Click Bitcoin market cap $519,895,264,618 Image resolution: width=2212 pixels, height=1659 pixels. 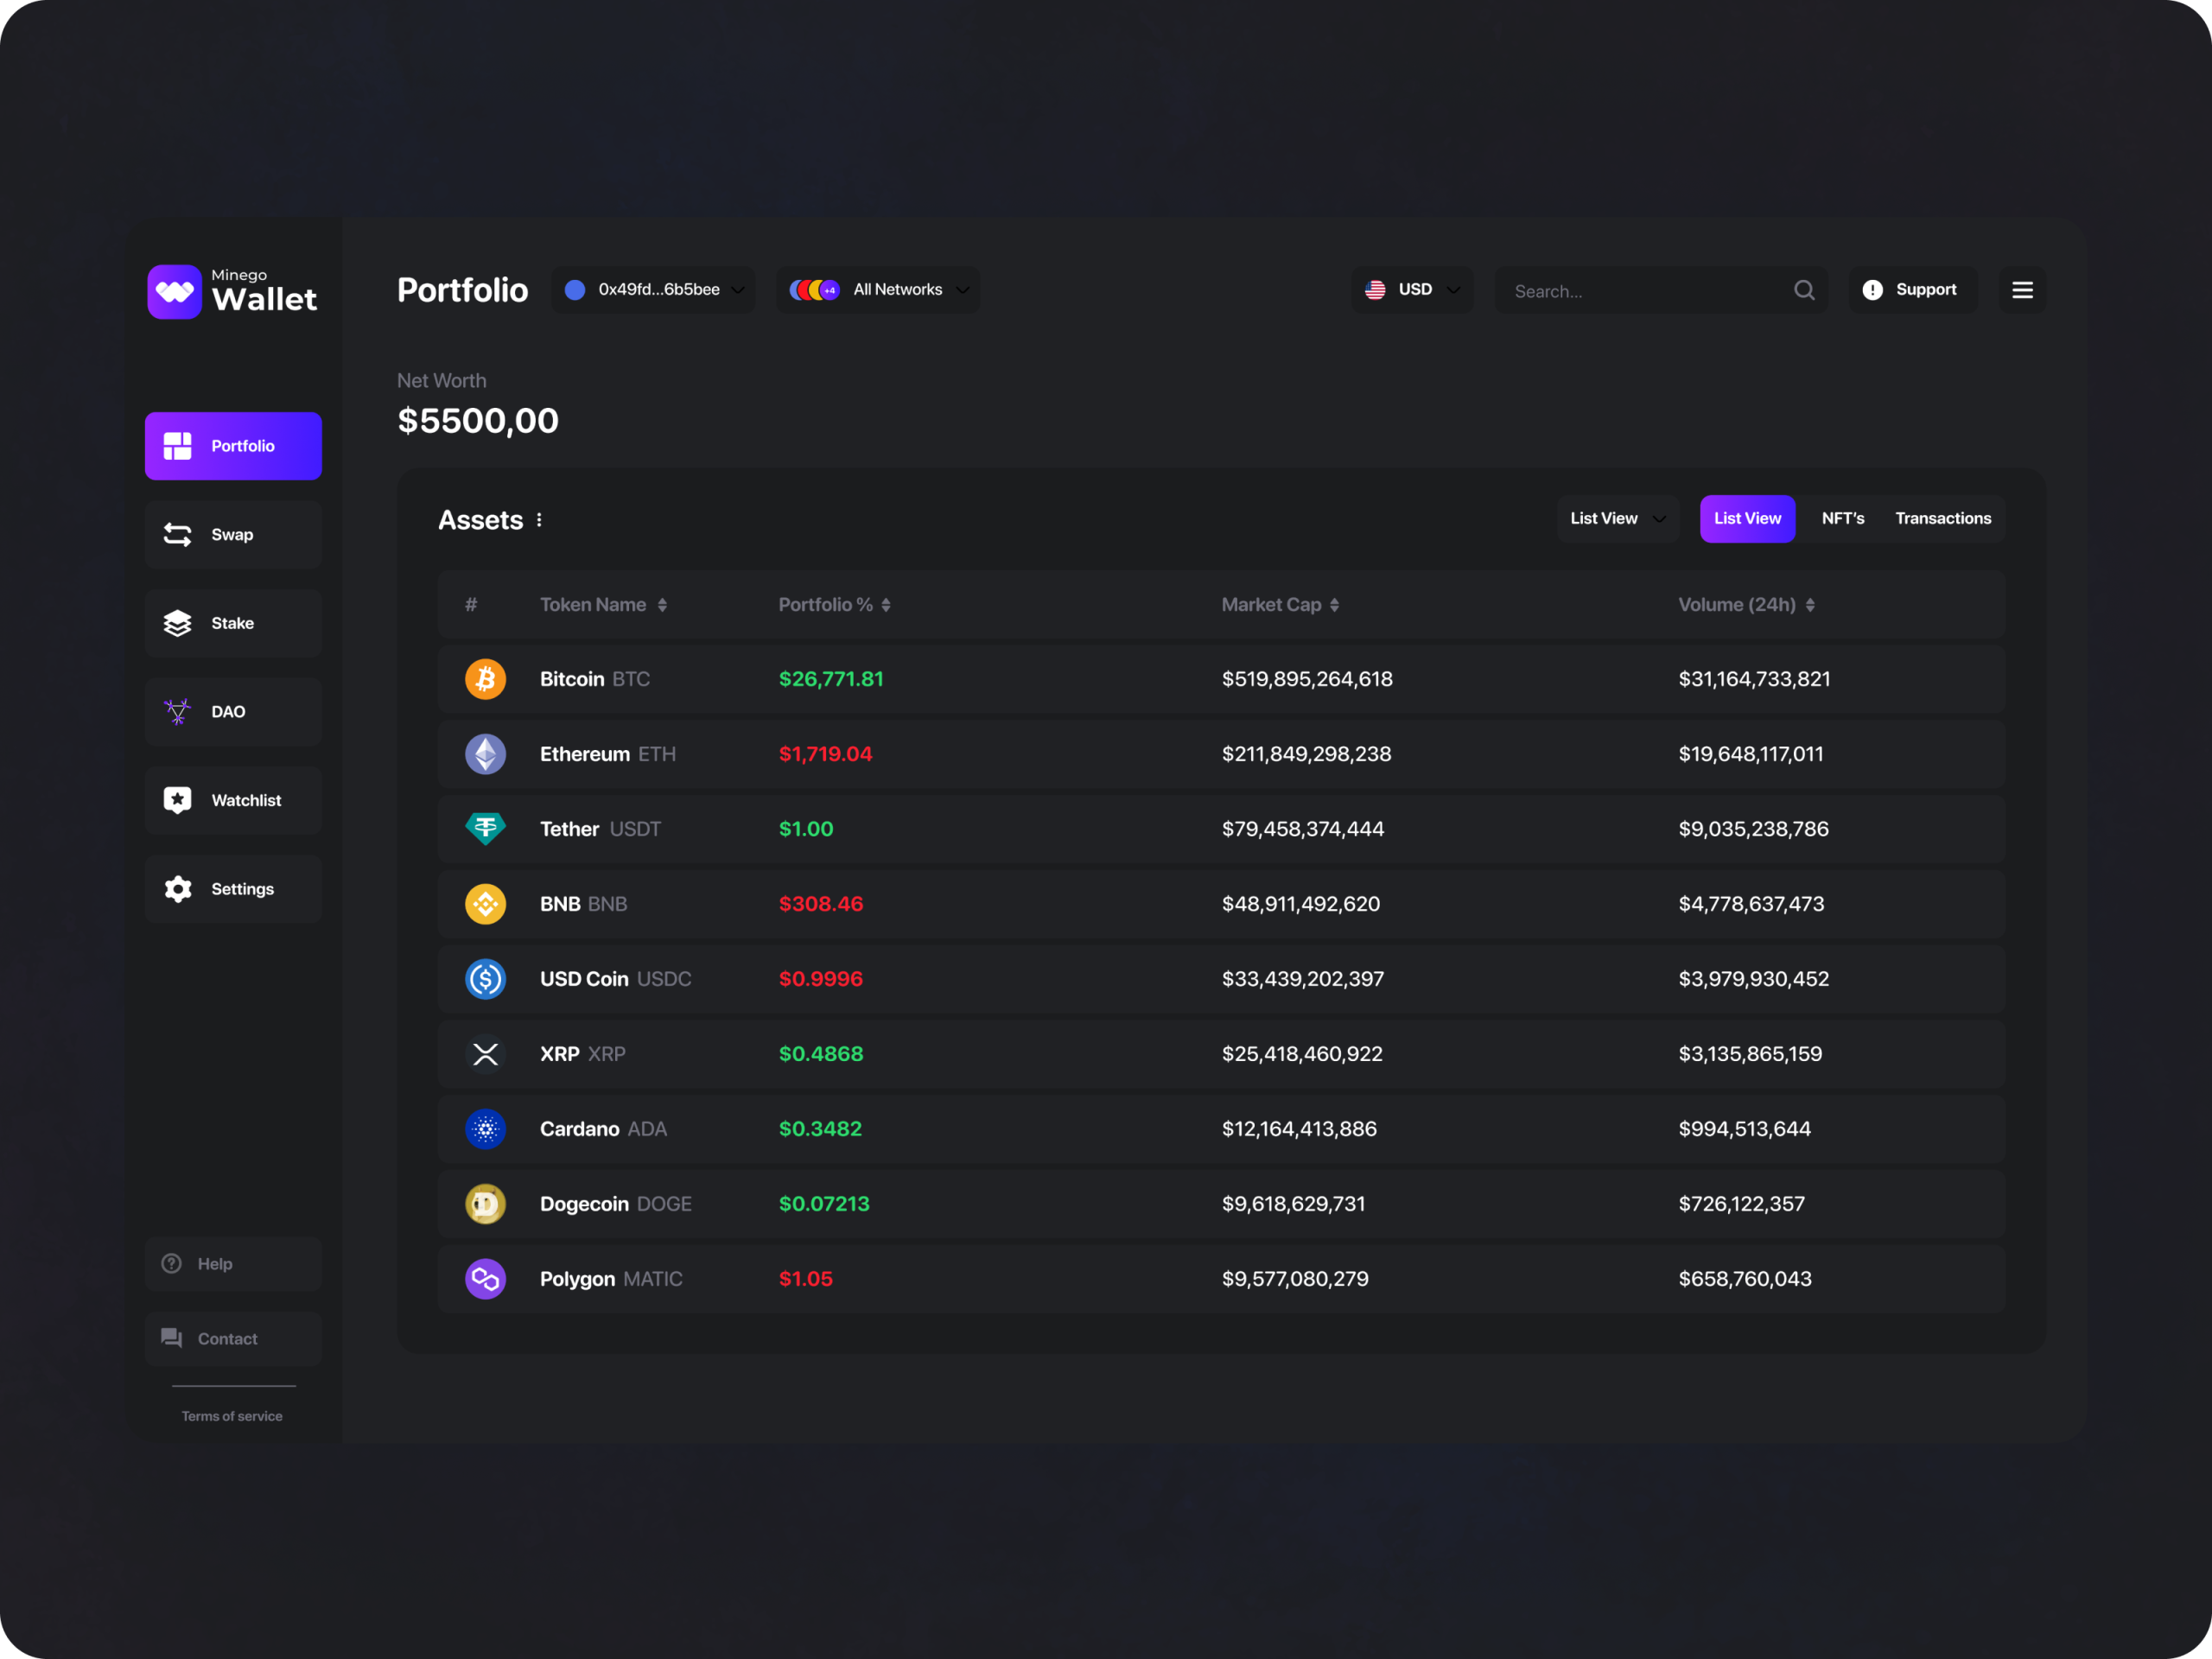[x=1307, y=679]
